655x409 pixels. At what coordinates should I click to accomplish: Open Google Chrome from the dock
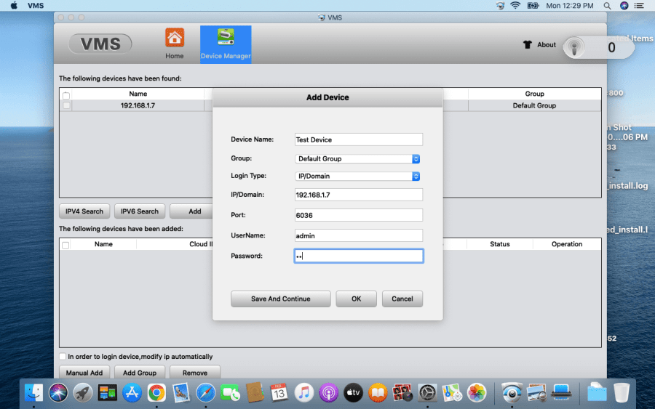tap(156, 393)
